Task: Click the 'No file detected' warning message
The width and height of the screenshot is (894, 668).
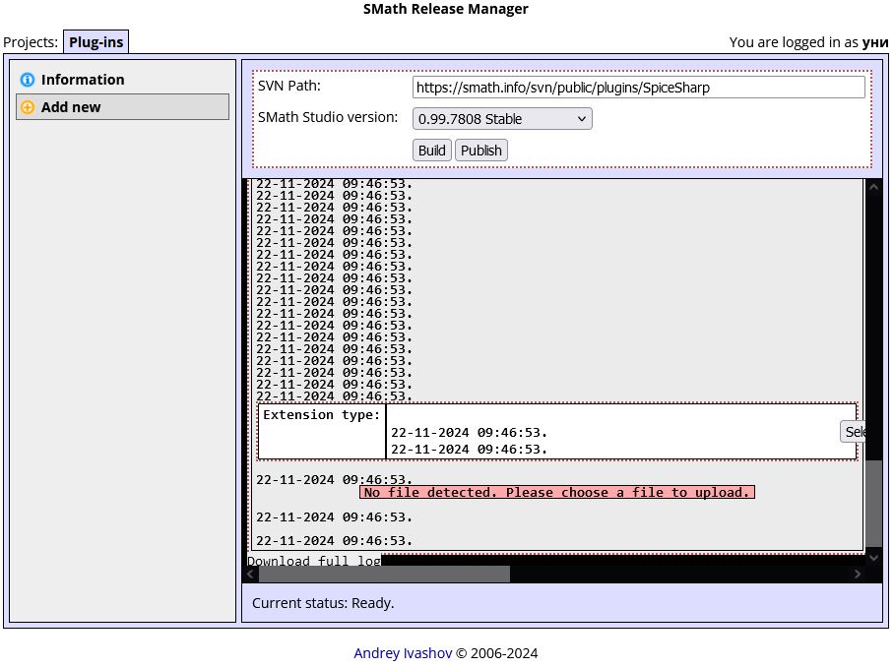Action: (557, 492)
